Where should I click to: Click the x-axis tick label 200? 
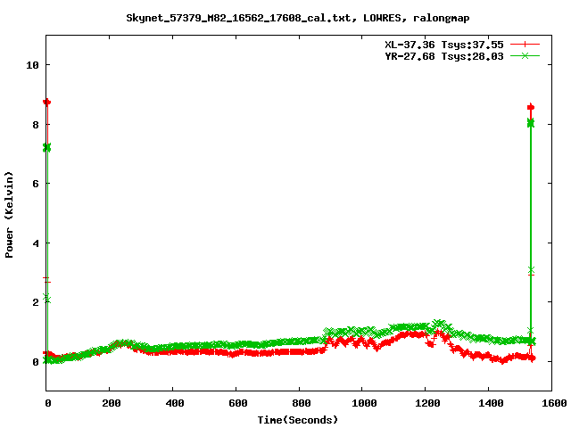[x=111, y=403]
